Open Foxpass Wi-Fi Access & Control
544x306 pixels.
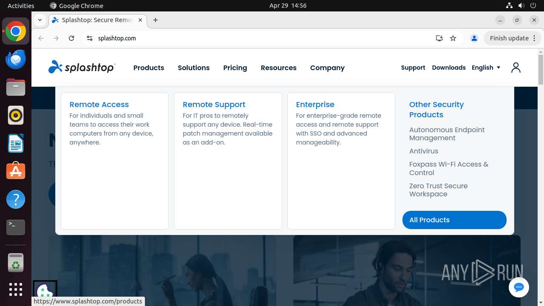pos(449,168)
